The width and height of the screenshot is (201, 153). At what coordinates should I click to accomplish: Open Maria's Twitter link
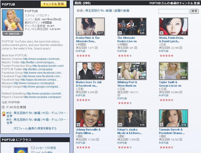[38, 62]
